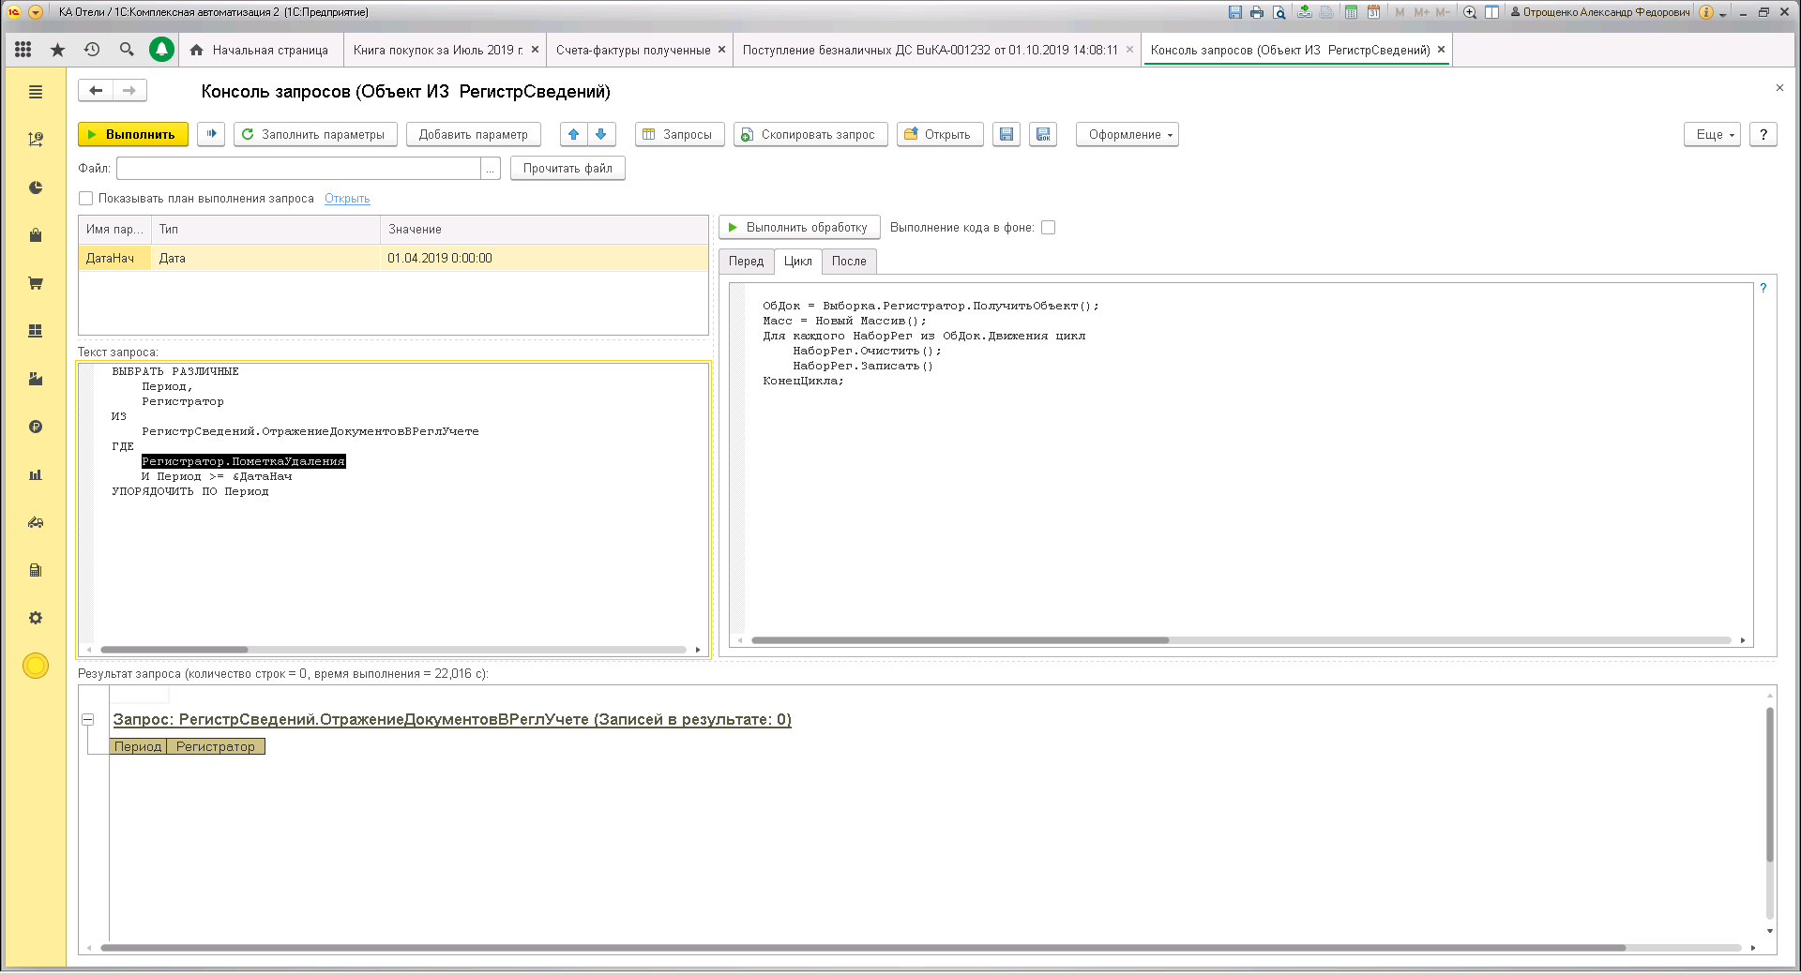The height and width of the screenshot is (975, 1801).
Task: Switch to the Перед tab
Action: point(747,261)
